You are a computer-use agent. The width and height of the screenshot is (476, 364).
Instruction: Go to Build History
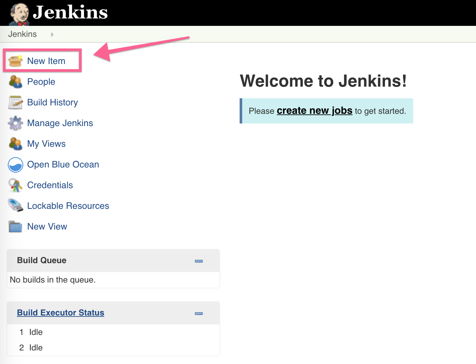coord(52,102)
